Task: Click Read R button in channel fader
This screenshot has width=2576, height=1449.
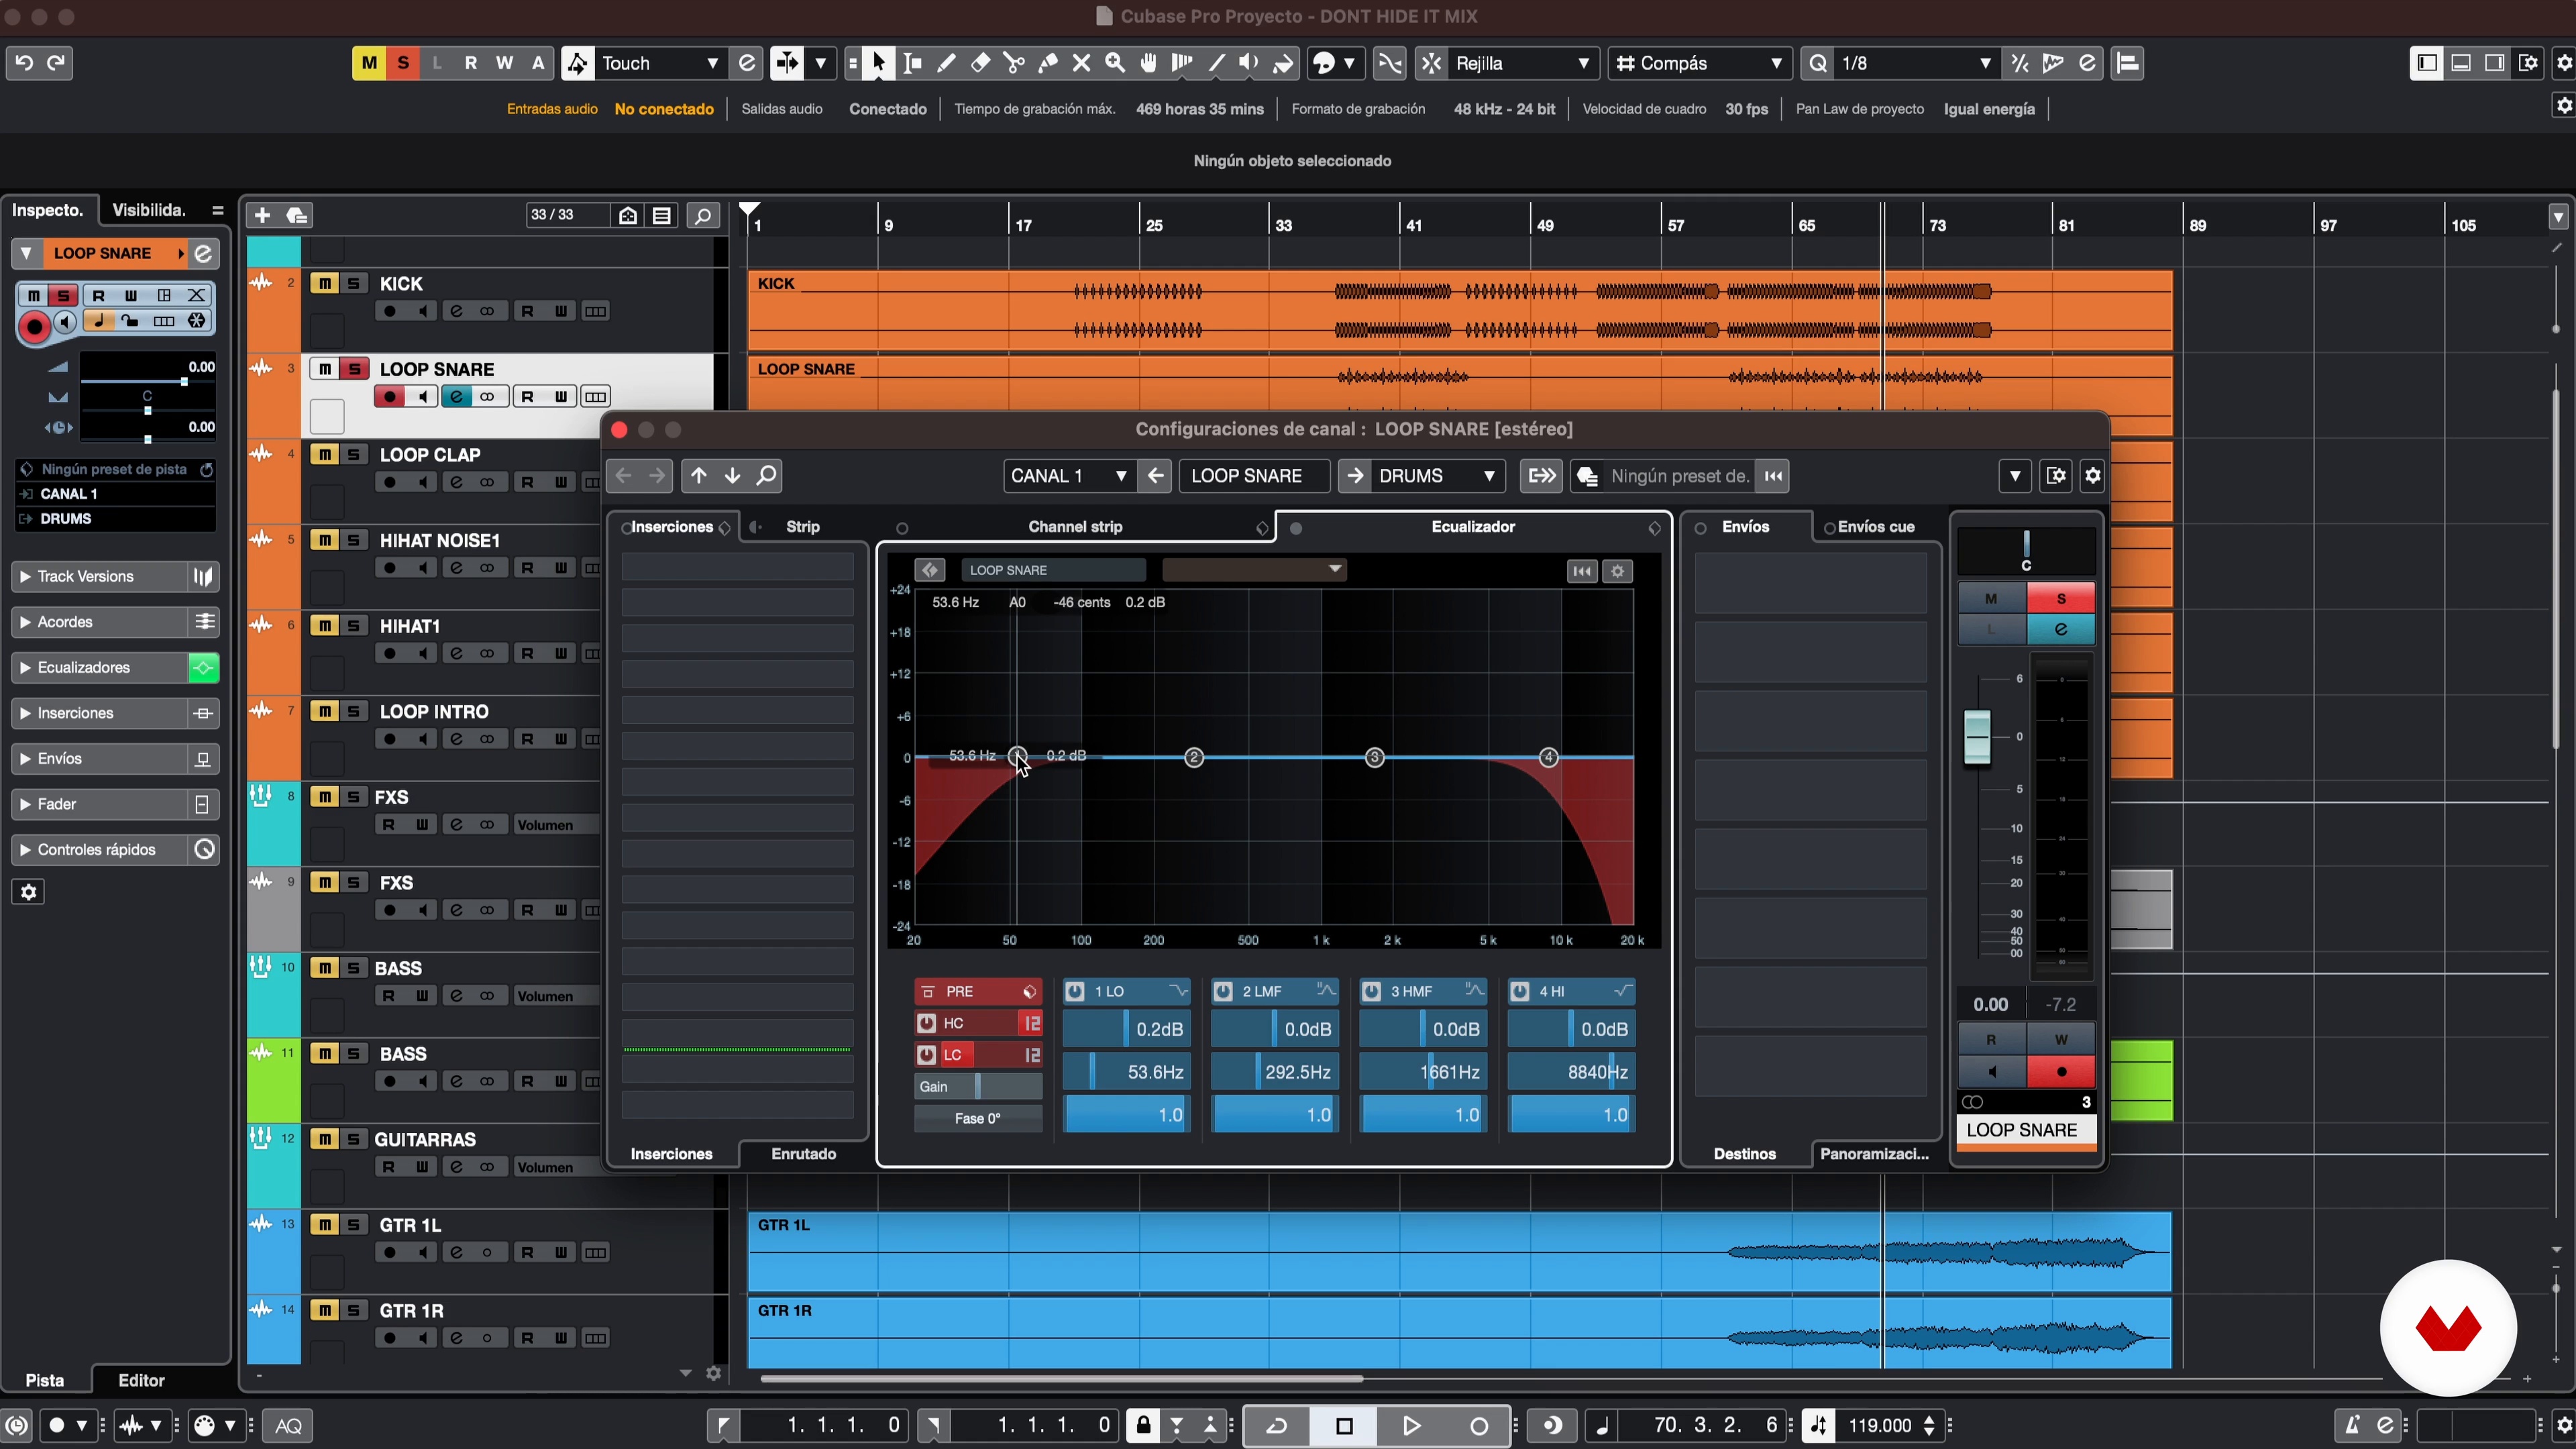Action: click(1991, 1039)
